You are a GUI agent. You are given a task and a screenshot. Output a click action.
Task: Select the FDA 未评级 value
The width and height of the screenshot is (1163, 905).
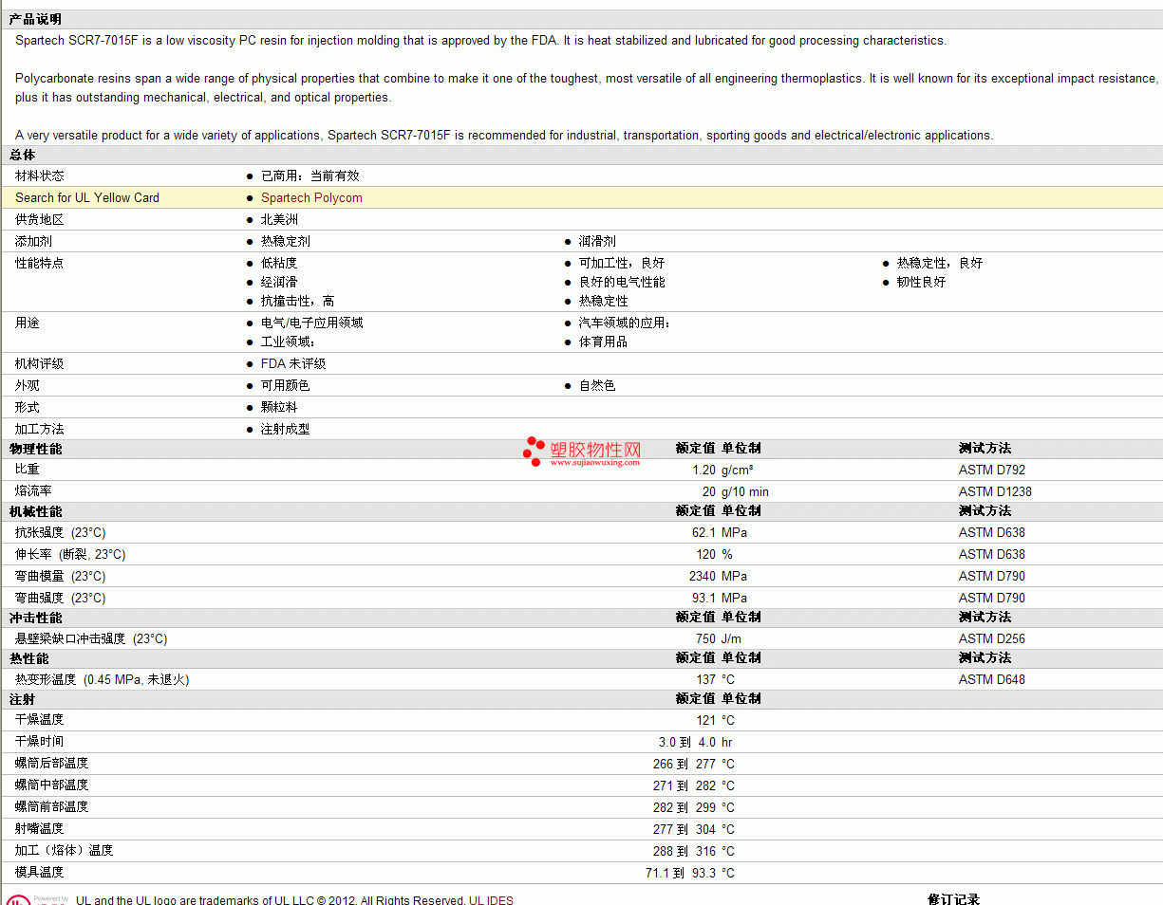click(x=293, y=363)
